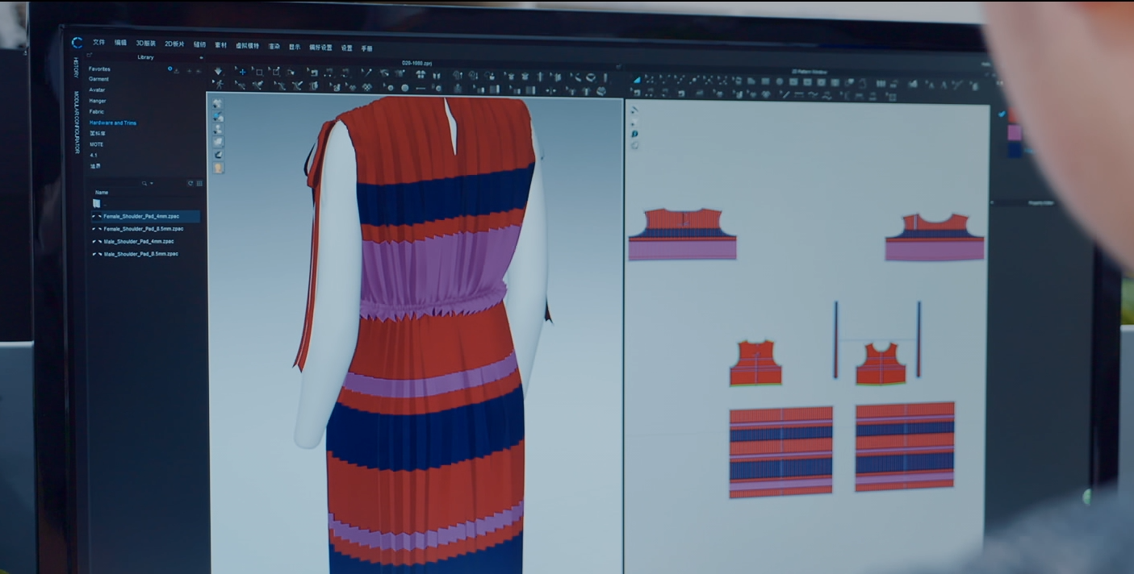Select Male_Shoulder_Pad_4mm.zpac in the file list
The height and width of the screenshot is (574, 1134).
coord(138,241)
